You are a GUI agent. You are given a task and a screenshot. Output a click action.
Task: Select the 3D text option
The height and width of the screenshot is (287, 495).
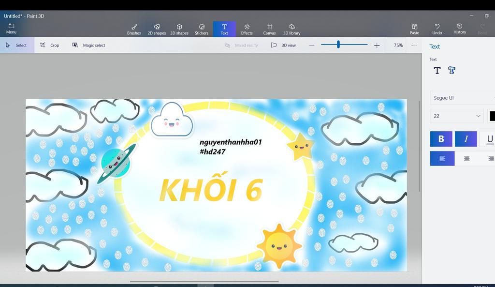click(x=452, y=71)
